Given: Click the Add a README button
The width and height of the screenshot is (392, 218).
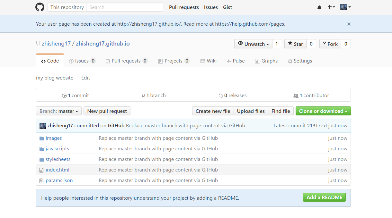Looking at the screenshot, I should click(324, 197).
